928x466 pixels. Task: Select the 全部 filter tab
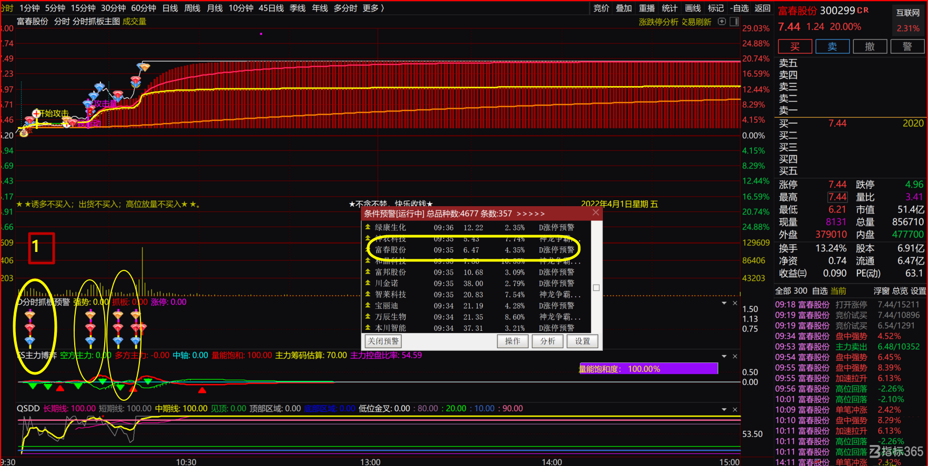point(783,291)
